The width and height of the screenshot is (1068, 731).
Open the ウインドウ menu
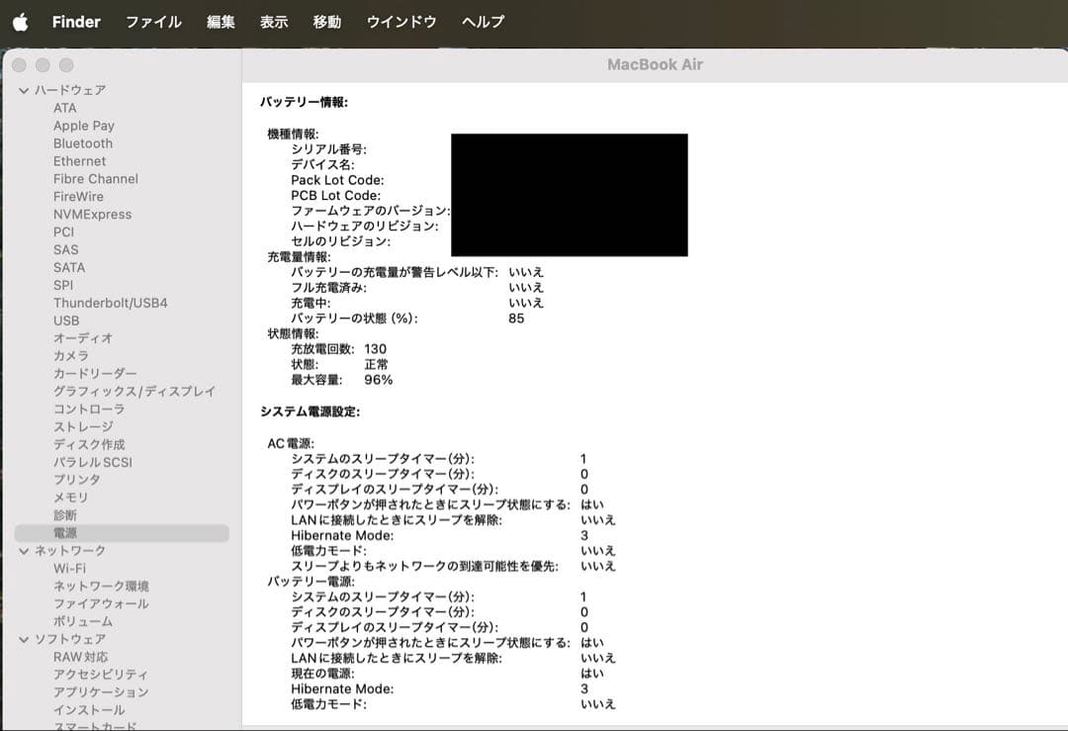400,22
